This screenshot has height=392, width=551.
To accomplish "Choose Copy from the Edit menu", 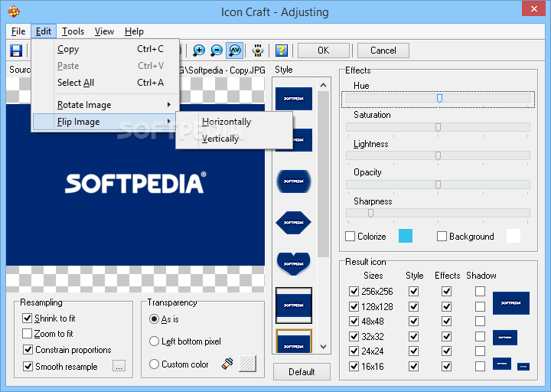I will [106, 49].
